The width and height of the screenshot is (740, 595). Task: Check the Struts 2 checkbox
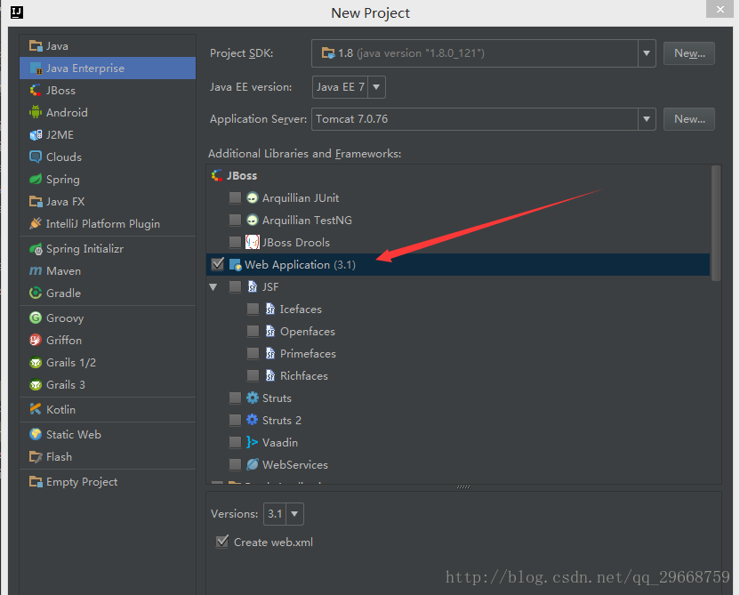pyautogui.click(x=235, y=420)
